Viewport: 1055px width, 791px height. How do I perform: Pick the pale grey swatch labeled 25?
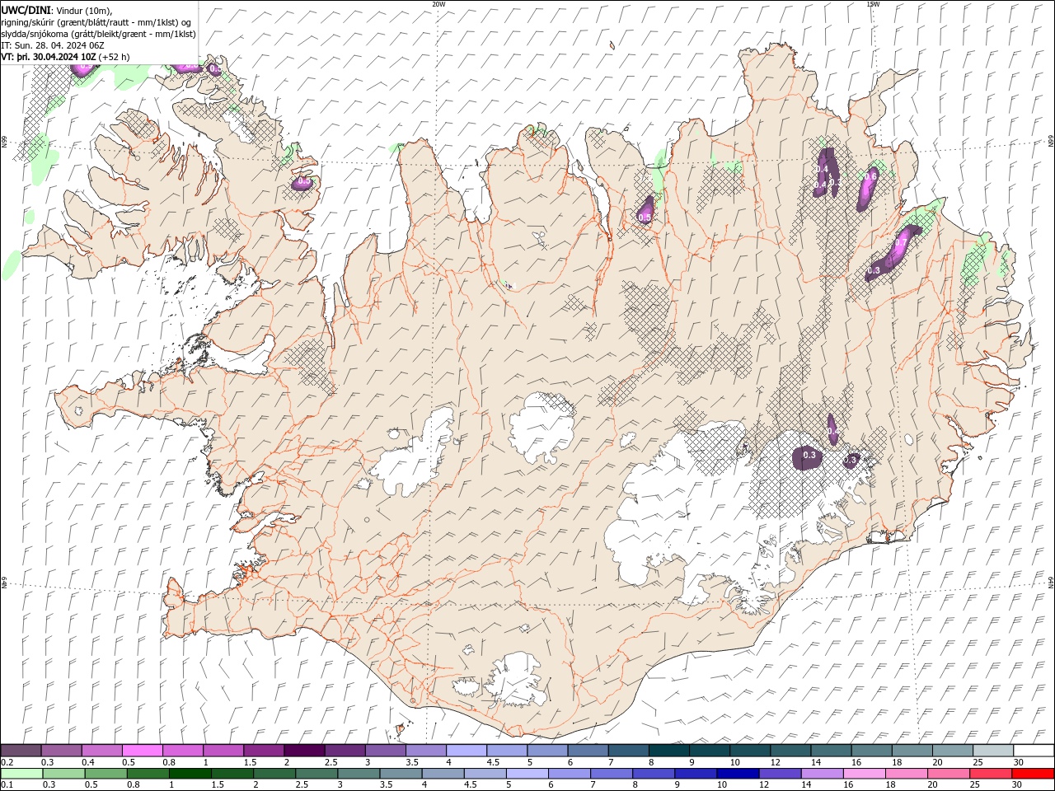pos(993,750)
